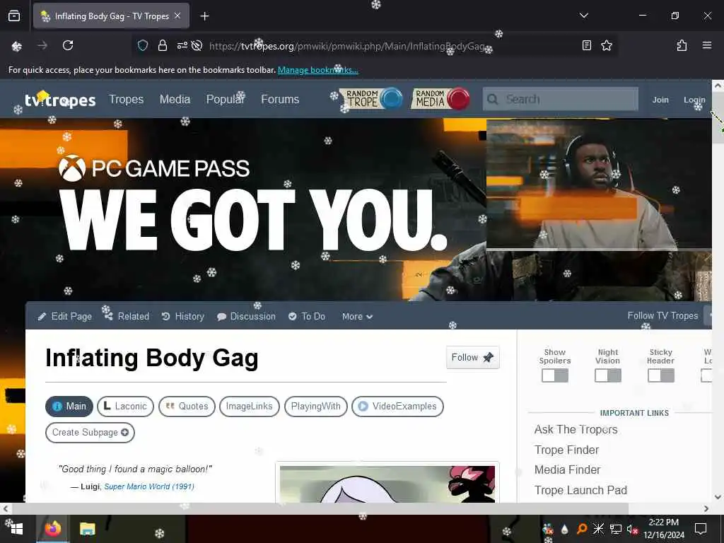Go forward with the forward arrow

point(42,45)
